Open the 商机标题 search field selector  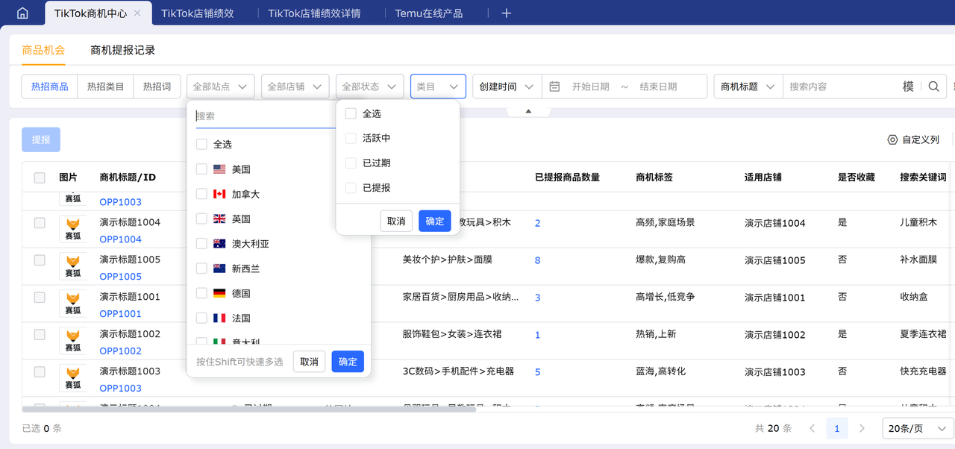point(748,87)
